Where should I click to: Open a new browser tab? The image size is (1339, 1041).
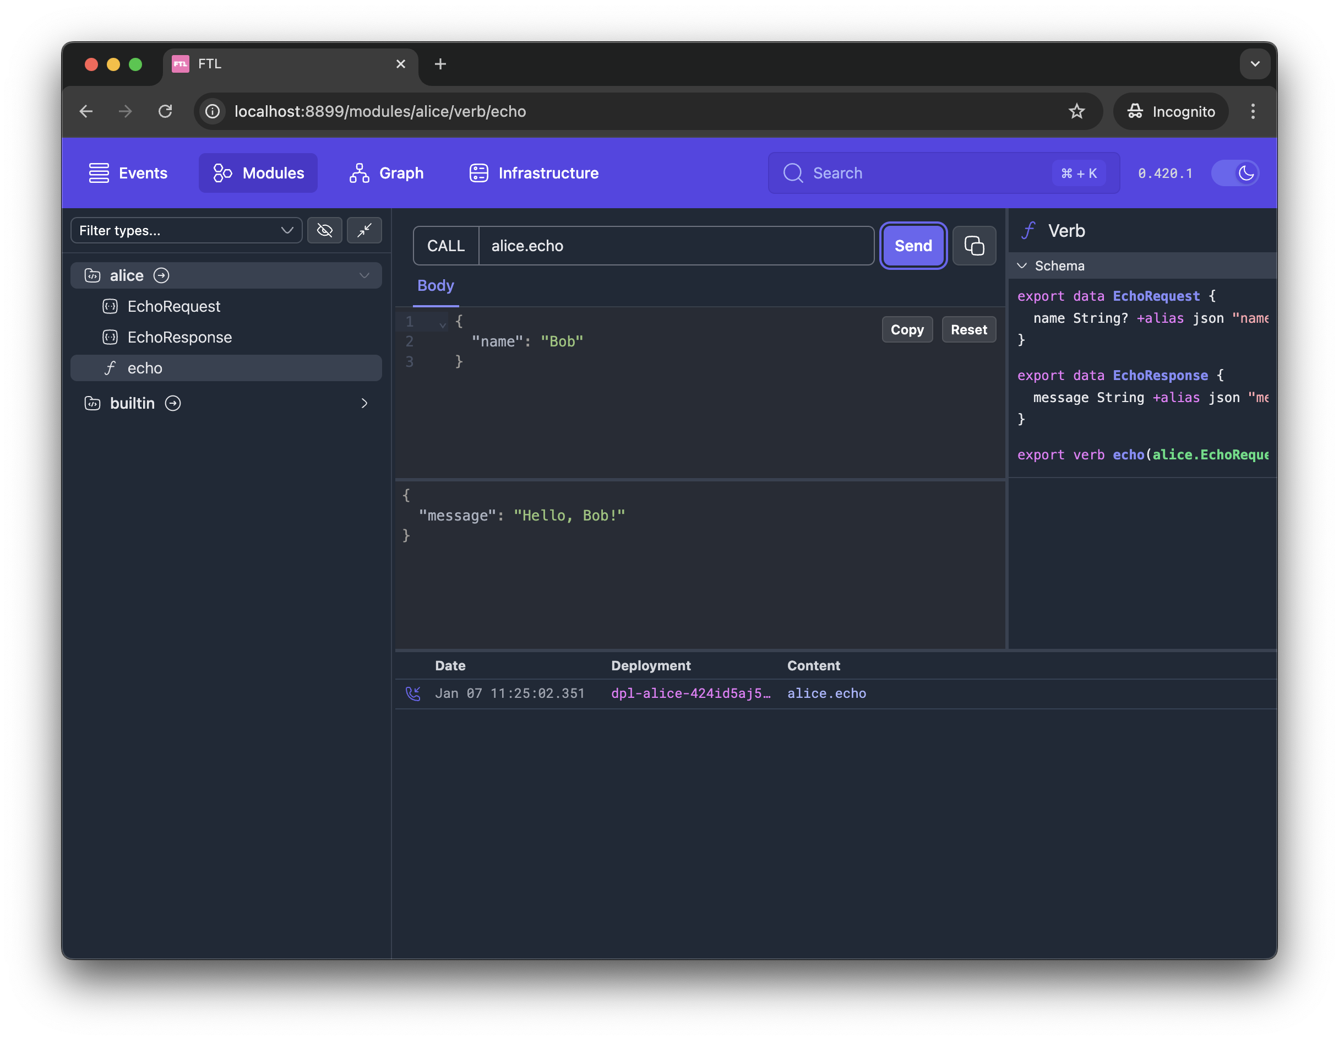(439, 64)
